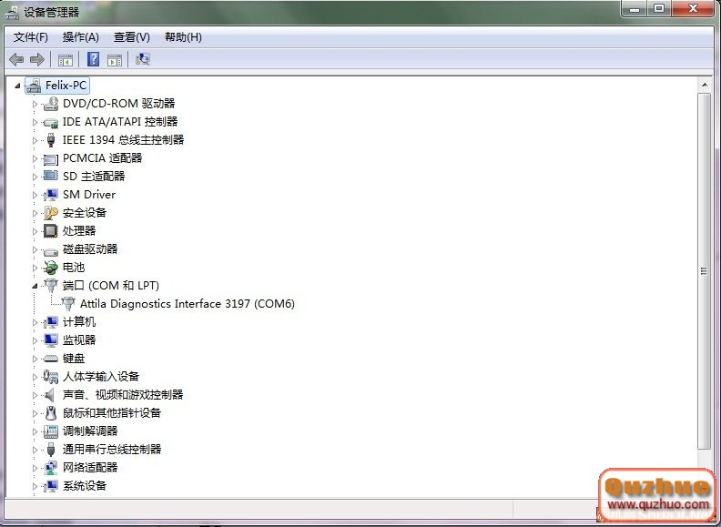Click the 安全设备 key icon

[x=51, y=213]
